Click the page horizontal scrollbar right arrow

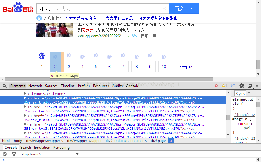point(253,79)
